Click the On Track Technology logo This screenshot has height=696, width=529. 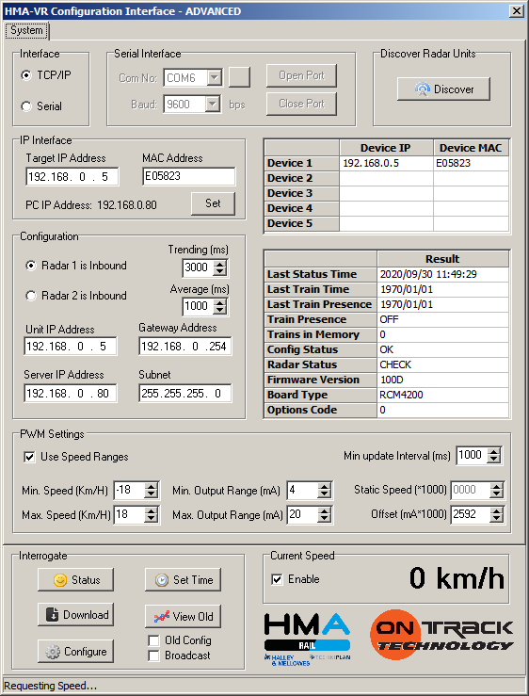click(x=441, y=635)
